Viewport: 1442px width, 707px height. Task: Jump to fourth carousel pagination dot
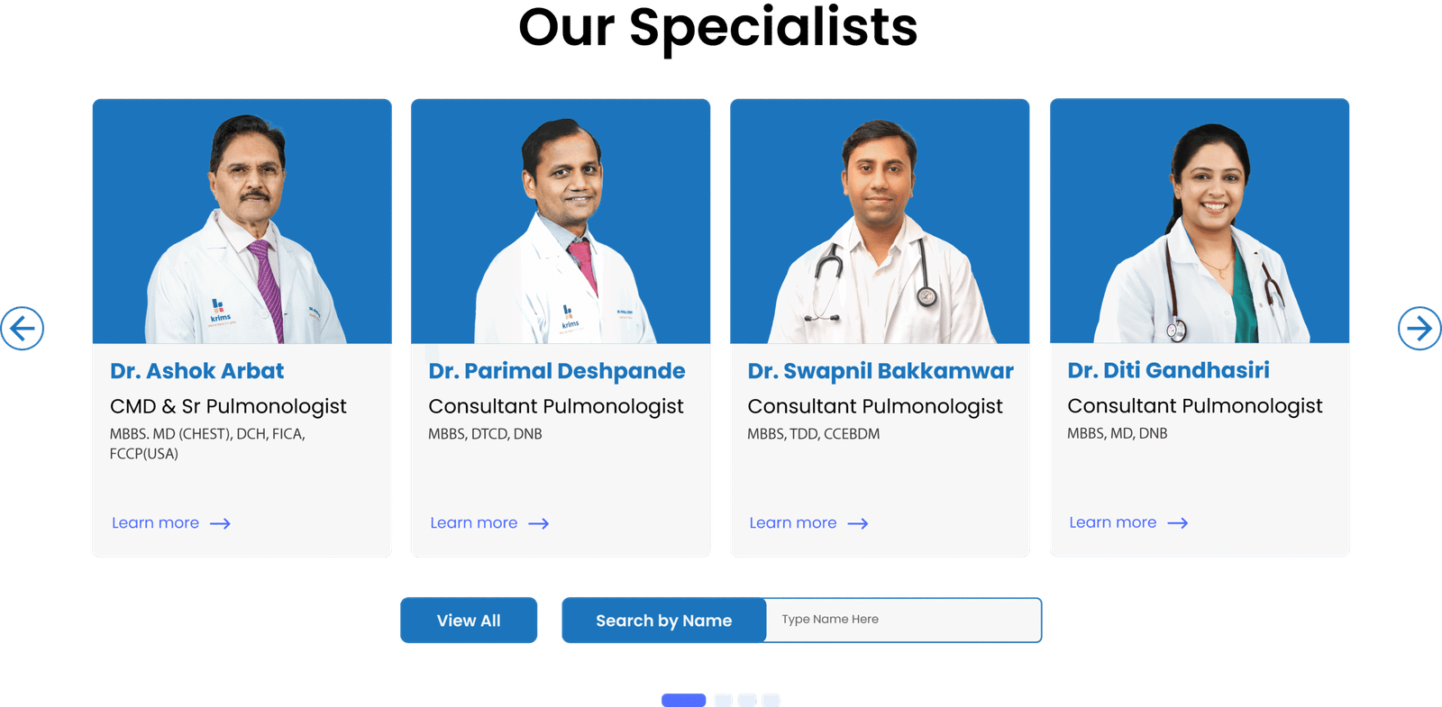pyautogui.click(x=771, y=700)
